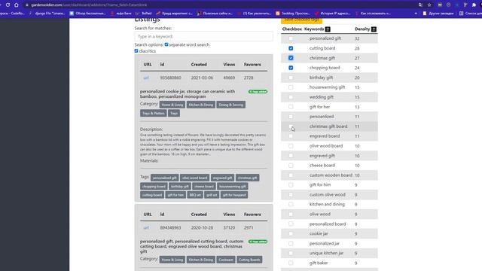Check the 'cheese board' keyword checkbox
The width and height of the screenshot is (482, 271).
coord(291,166)
